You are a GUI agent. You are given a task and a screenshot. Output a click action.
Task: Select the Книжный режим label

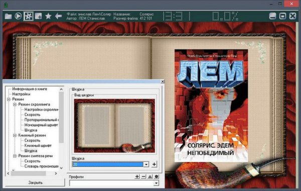(x=32, y=135)
